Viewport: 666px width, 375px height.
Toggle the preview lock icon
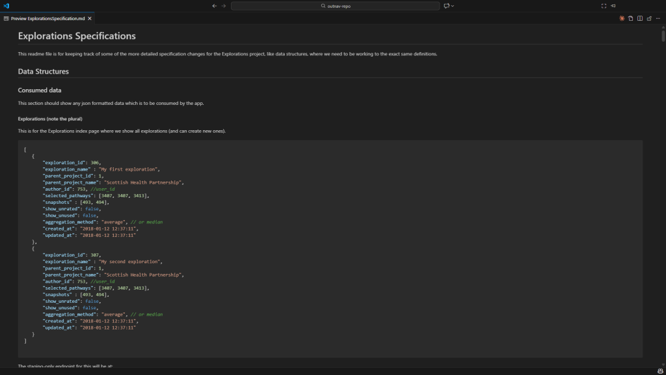click(x=649, y=18)
